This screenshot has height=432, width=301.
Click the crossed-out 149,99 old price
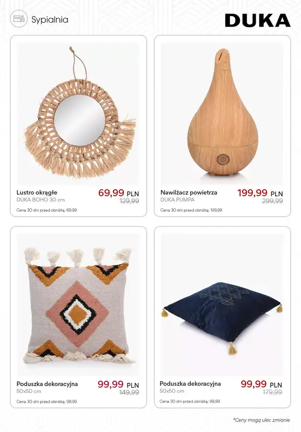click(x=129, y=393)
